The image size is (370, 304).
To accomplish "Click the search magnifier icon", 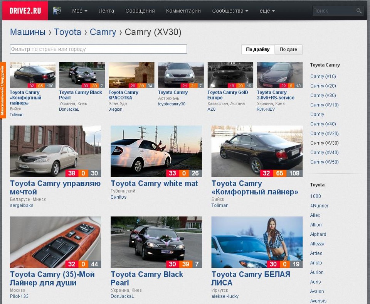I will [x=359, y=11].
